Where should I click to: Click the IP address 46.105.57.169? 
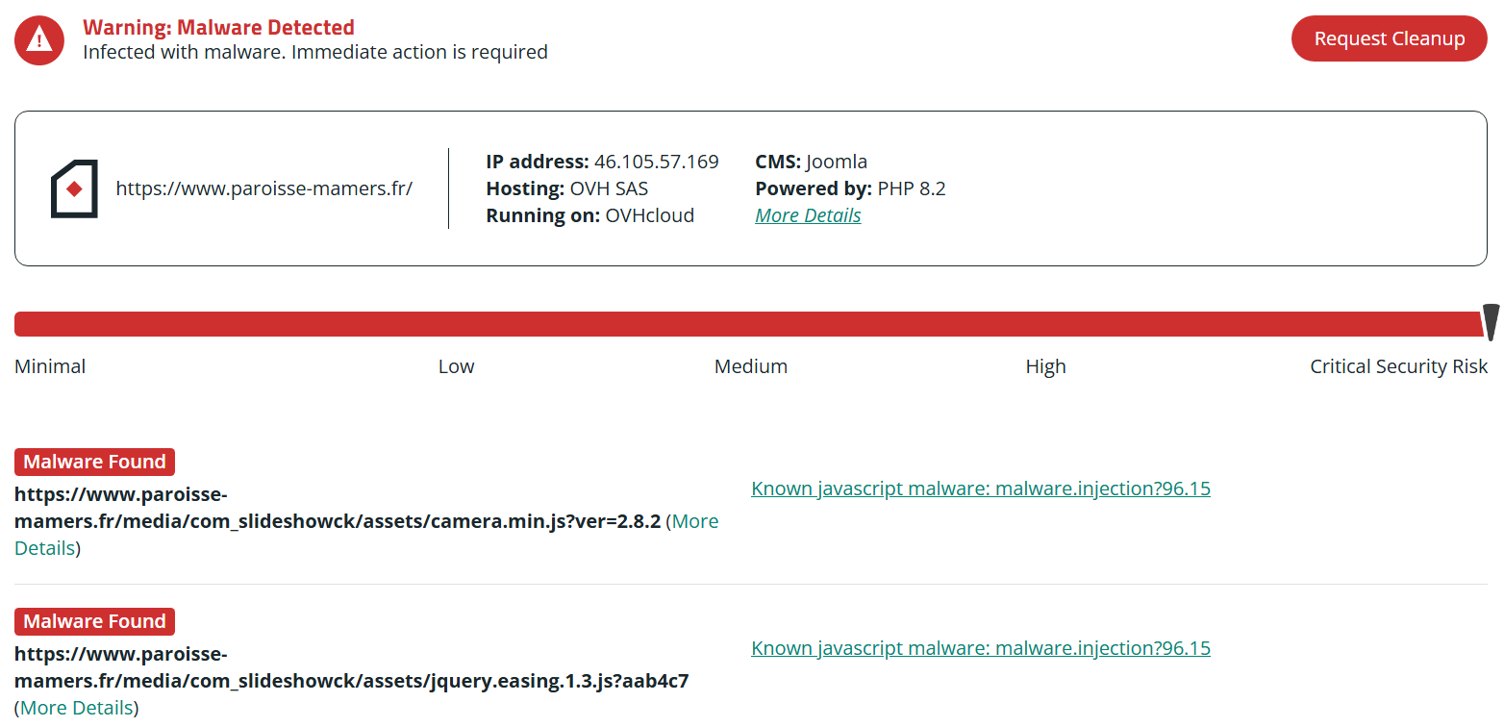[x=656, y=162]
